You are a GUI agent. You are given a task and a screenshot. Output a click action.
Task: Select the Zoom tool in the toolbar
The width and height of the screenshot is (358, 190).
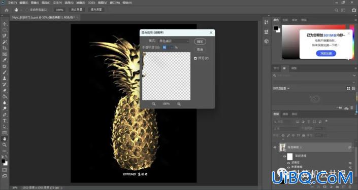click(5, 145)
